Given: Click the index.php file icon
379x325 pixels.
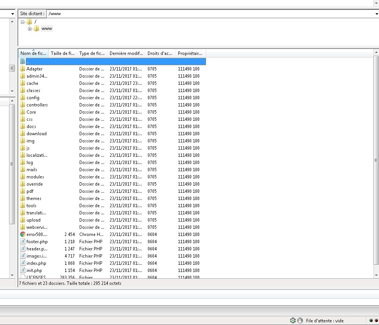Looking at the screenshot, I should tap(23, 263).
